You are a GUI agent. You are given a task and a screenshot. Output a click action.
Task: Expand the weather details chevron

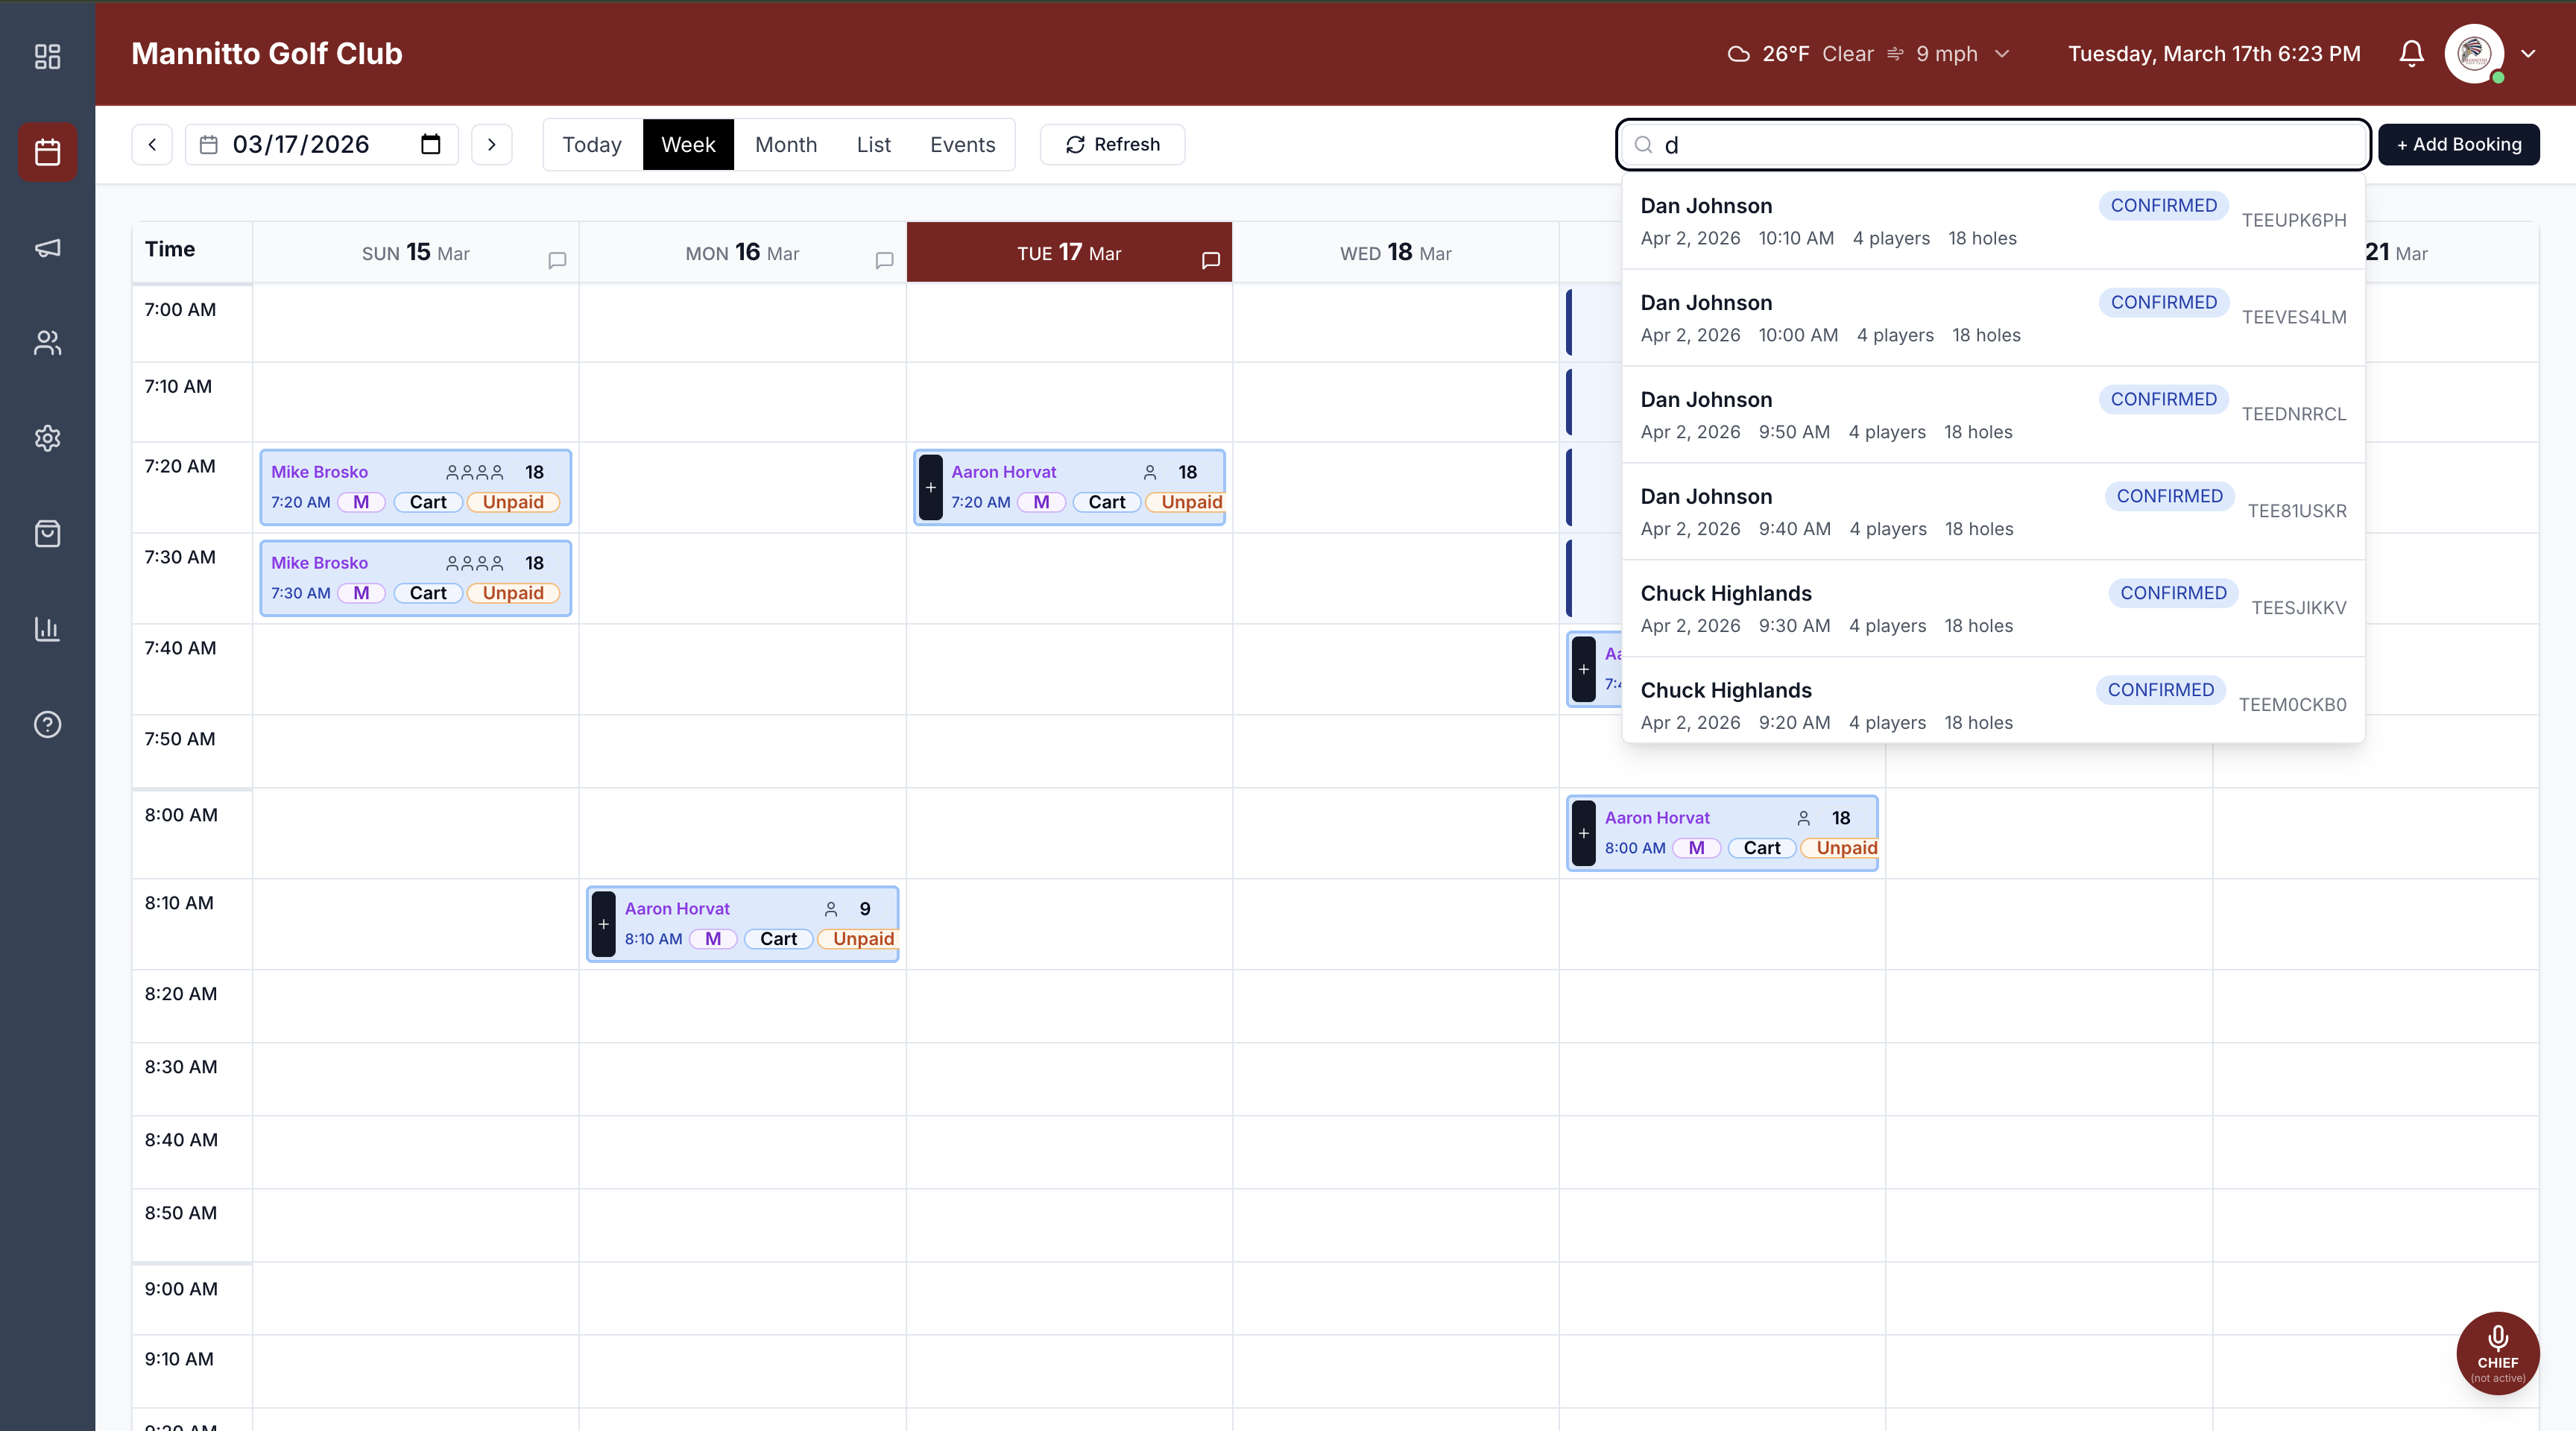click(x=2002, y=54)
